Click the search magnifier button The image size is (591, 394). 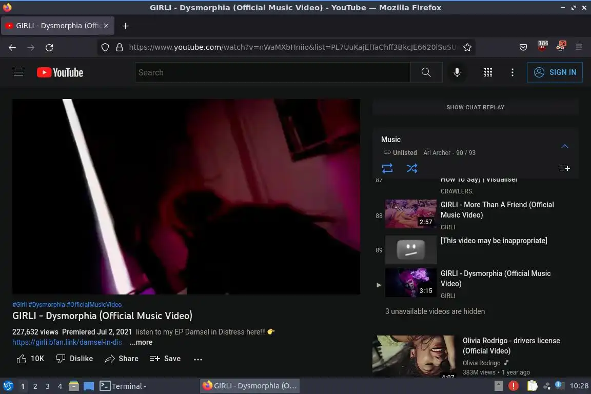[x=426, y=72]
